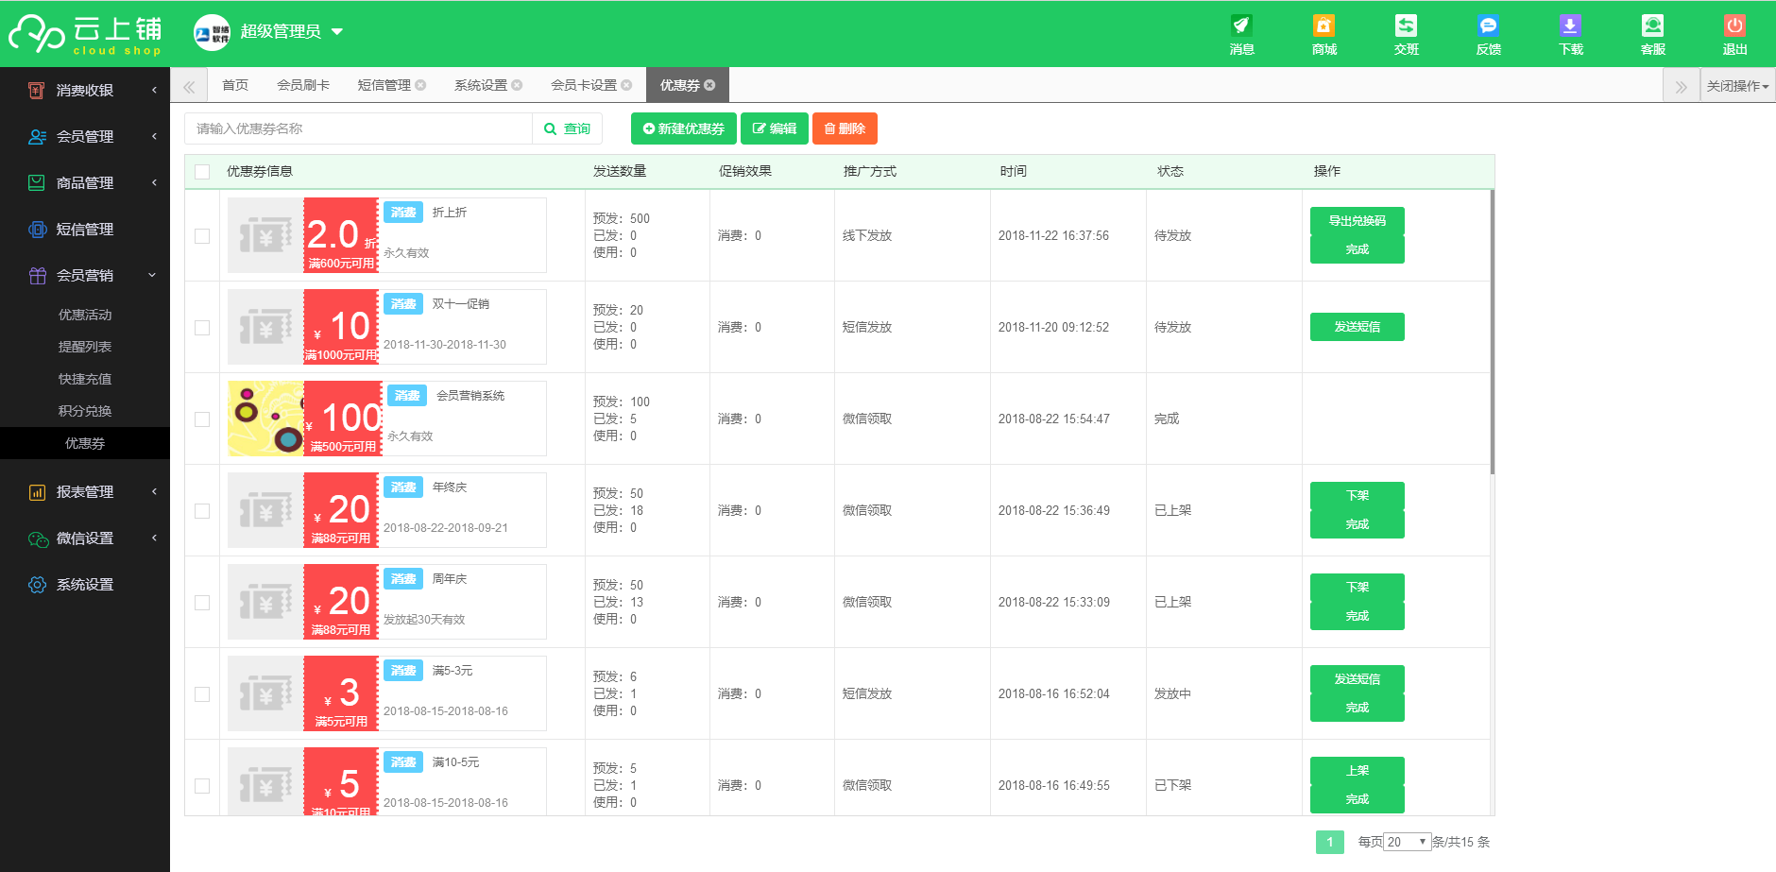
Task: Click the 会员管理 sidebar icon
Action: click(x=37, y=137)
